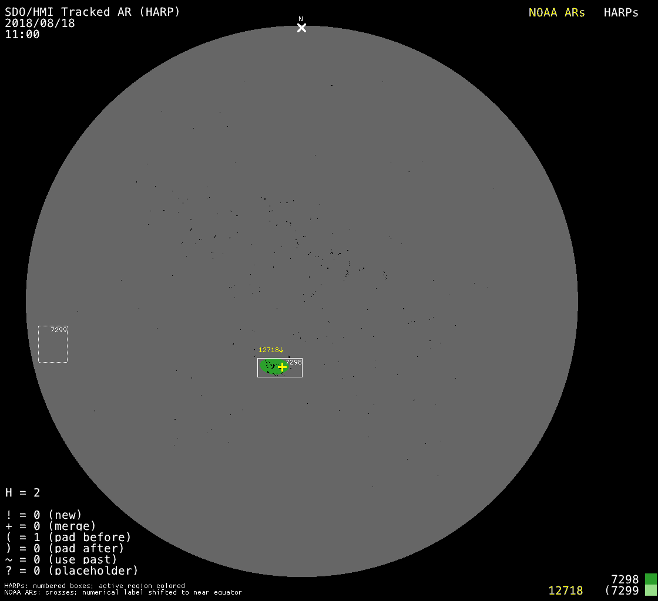Click the SDO/HMI Tracked AR title

[x=92, y=12]
